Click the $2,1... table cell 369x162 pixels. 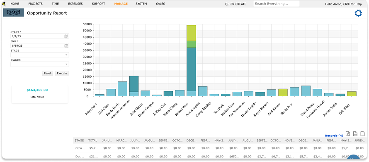[289, 156]
